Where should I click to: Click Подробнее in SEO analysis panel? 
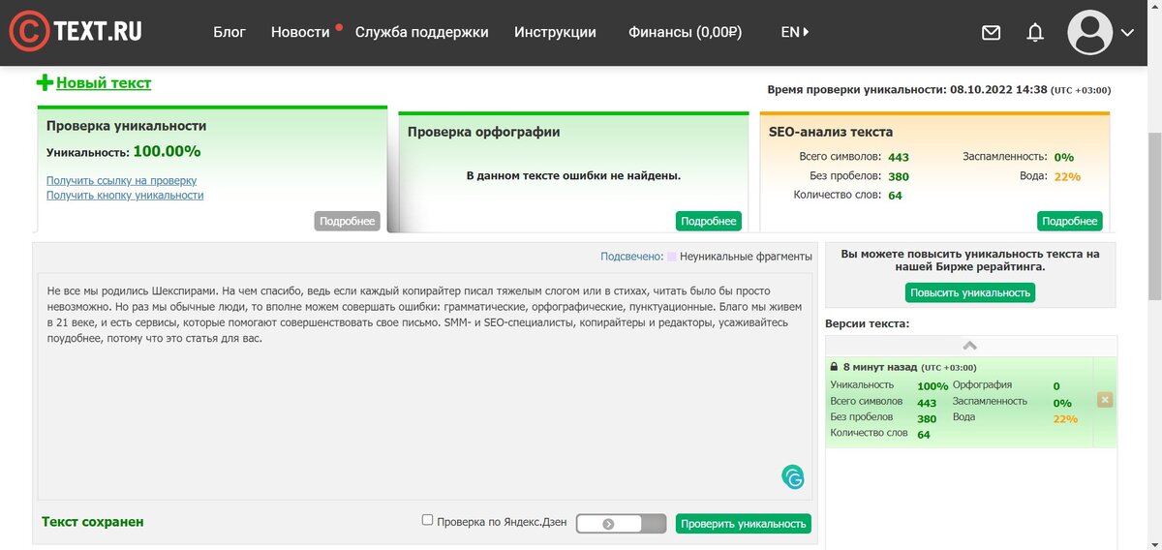click(1069, 221)
